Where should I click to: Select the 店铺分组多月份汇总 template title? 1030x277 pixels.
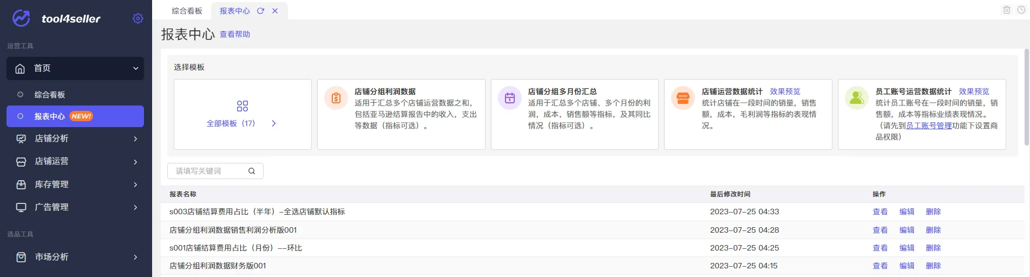(x=562, y=91)
